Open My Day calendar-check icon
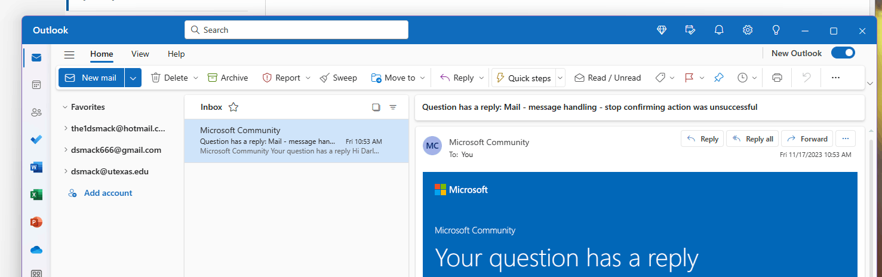 [x=690, y=30]
